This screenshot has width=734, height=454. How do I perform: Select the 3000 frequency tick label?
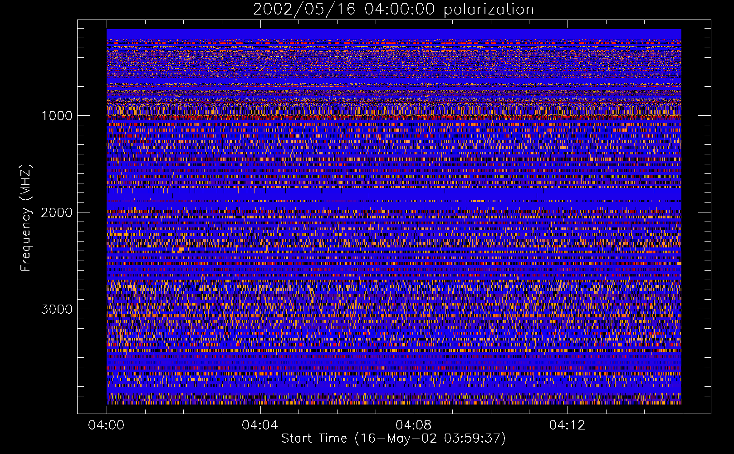point(57,309)
